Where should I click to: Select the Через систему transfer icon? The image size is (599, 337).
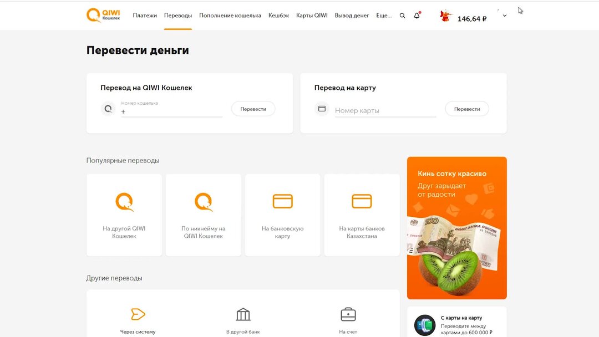(138, 314)
